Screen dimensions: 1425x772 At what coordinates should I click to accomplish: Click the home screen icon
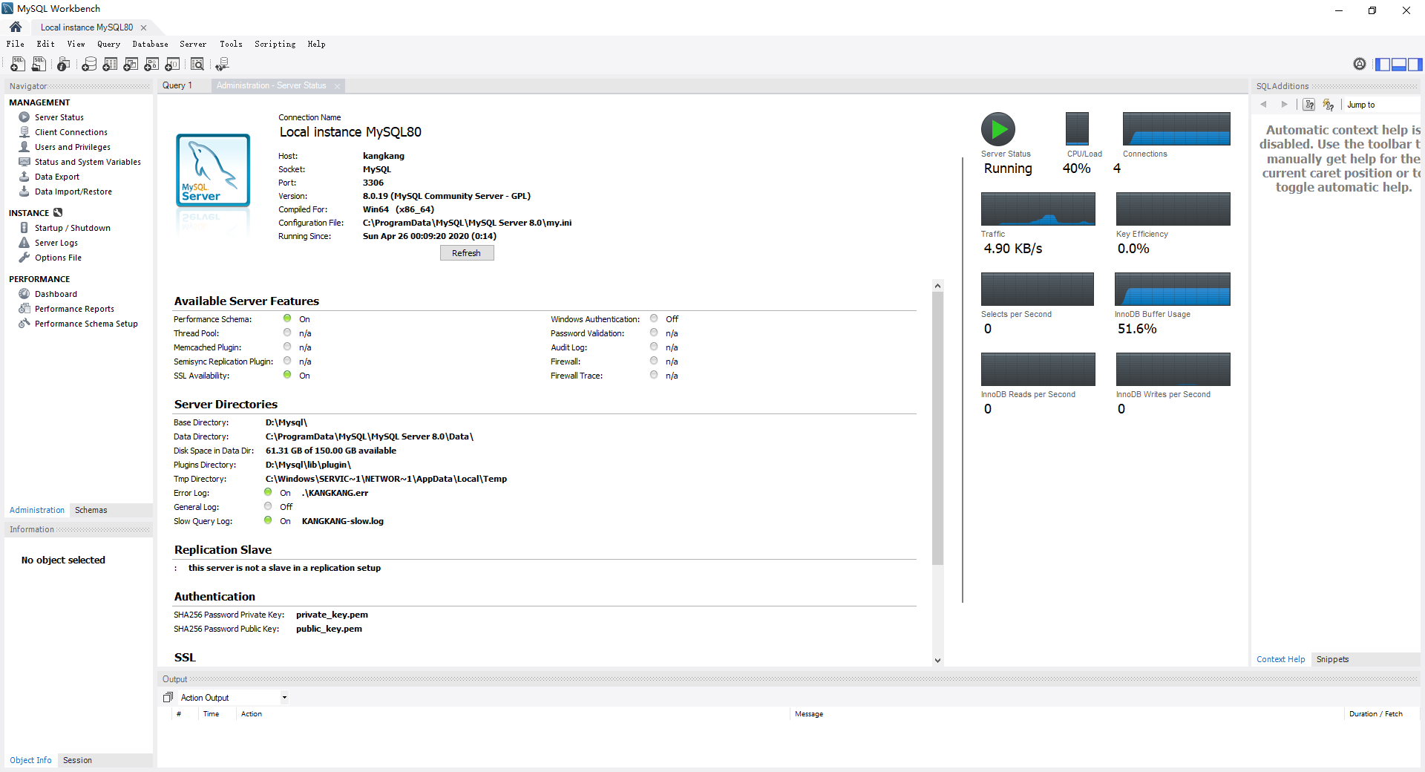pos(16,27)
